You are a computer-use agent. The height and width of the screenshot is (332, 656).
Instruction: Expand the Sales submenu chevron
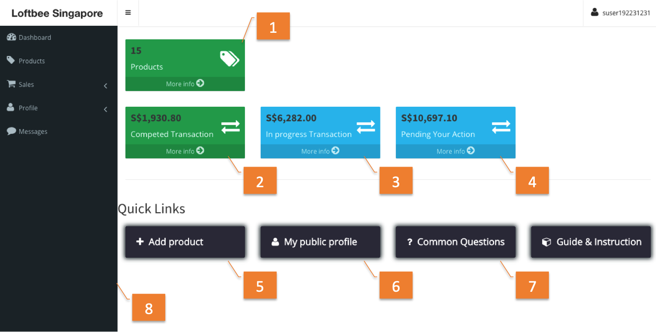tap(105, 86)
